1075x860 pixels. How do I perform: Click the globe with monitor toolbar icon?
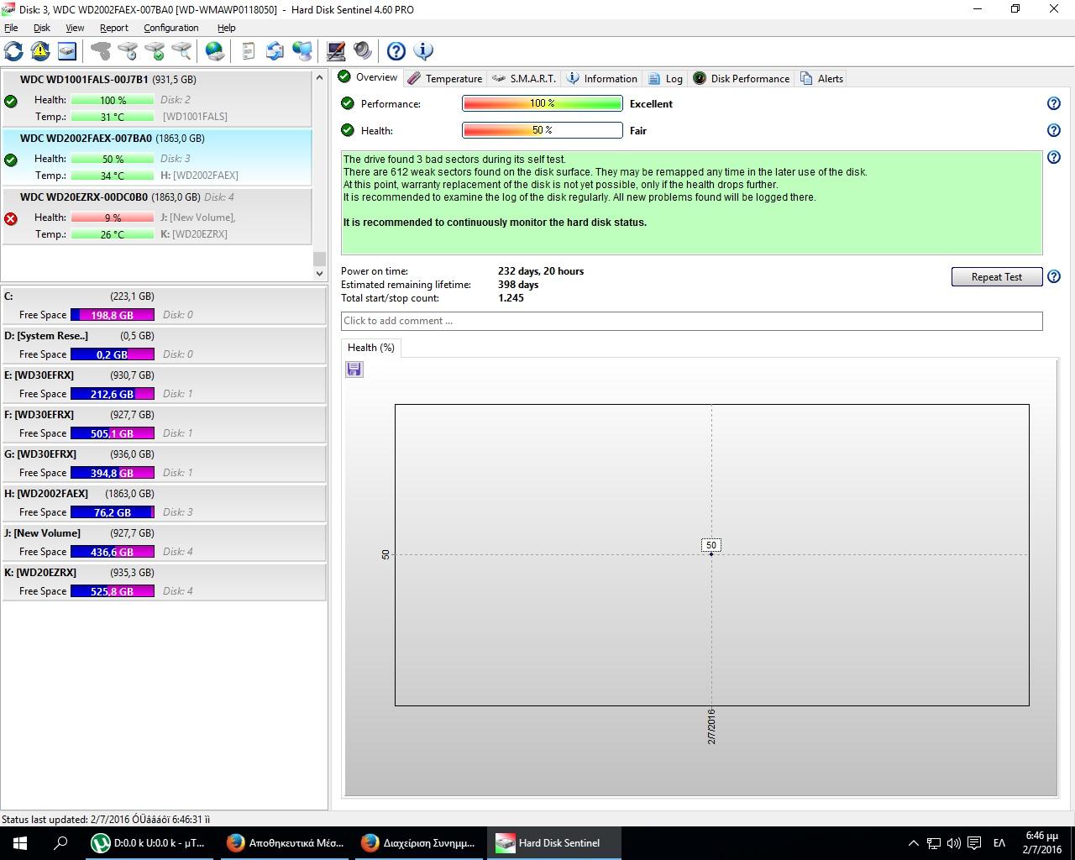(302, 51)
